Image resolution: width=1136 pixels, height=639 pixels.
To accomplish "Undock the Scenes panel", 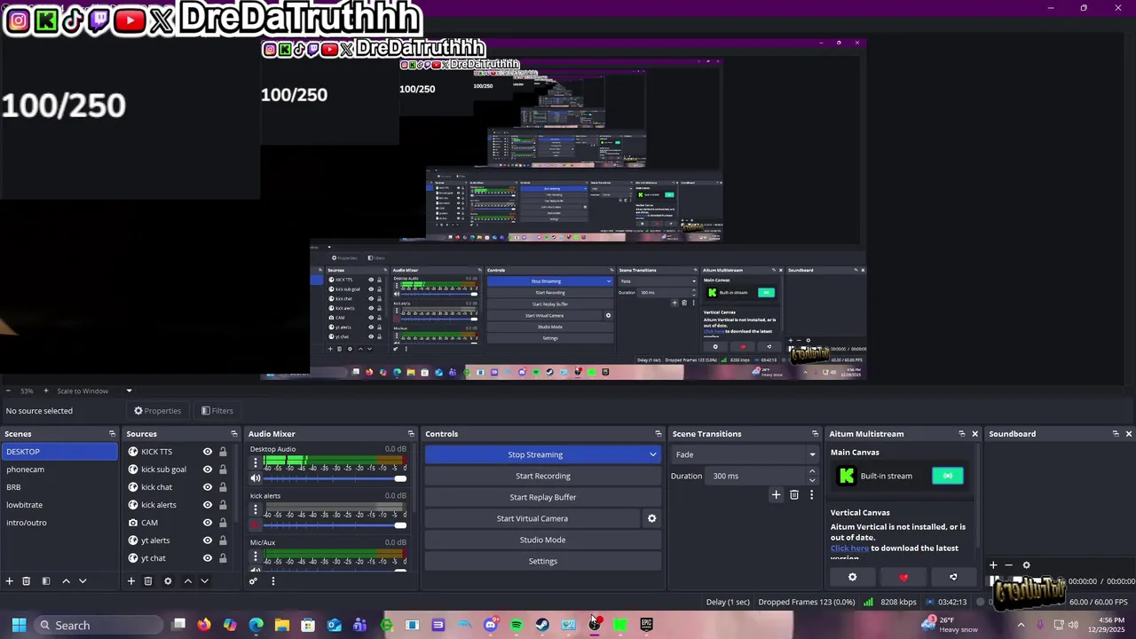I will point(112,434).
